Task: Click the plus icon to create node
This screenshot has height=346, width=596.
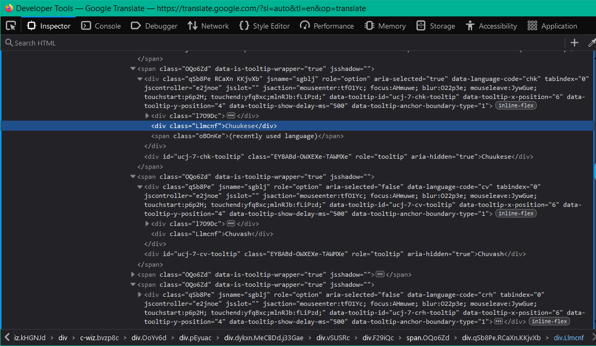Action: point(575,43)
